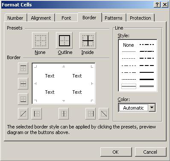Image resolution: width=170 pixels, height=161 pixels.
Task: Toggle the bottom border button
Action: 23,99
